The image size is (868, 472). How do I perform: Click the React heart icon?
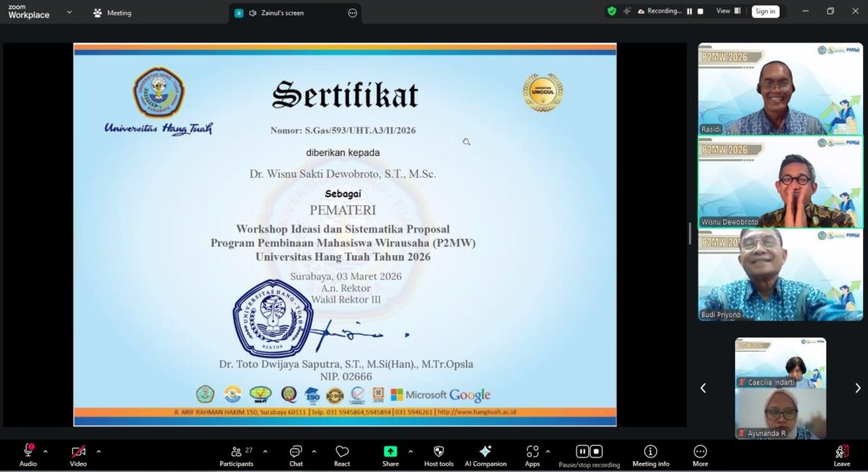(342, 453)
